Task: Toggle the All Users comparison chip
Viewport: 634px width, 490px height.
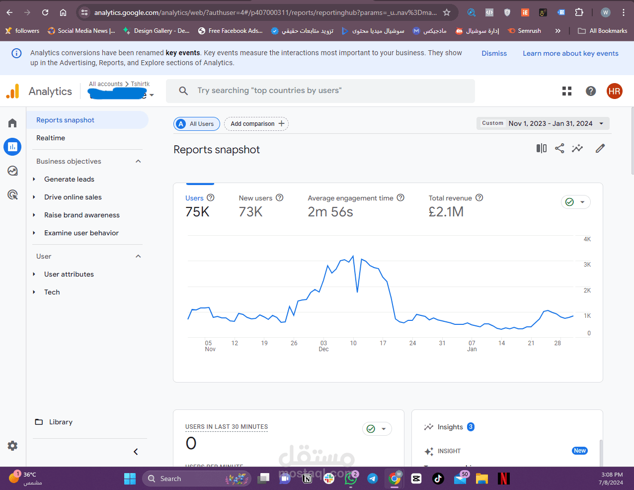Action: coord(196,123)
